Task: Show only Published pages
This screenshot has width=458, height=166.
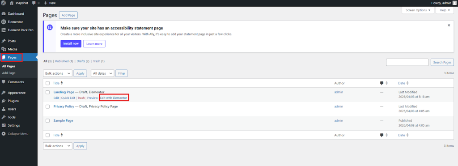Action: pos(62,61)
